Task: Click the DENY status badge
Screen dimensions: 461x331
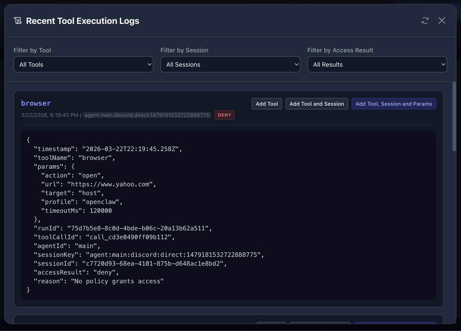Action: tap(224, 115)
